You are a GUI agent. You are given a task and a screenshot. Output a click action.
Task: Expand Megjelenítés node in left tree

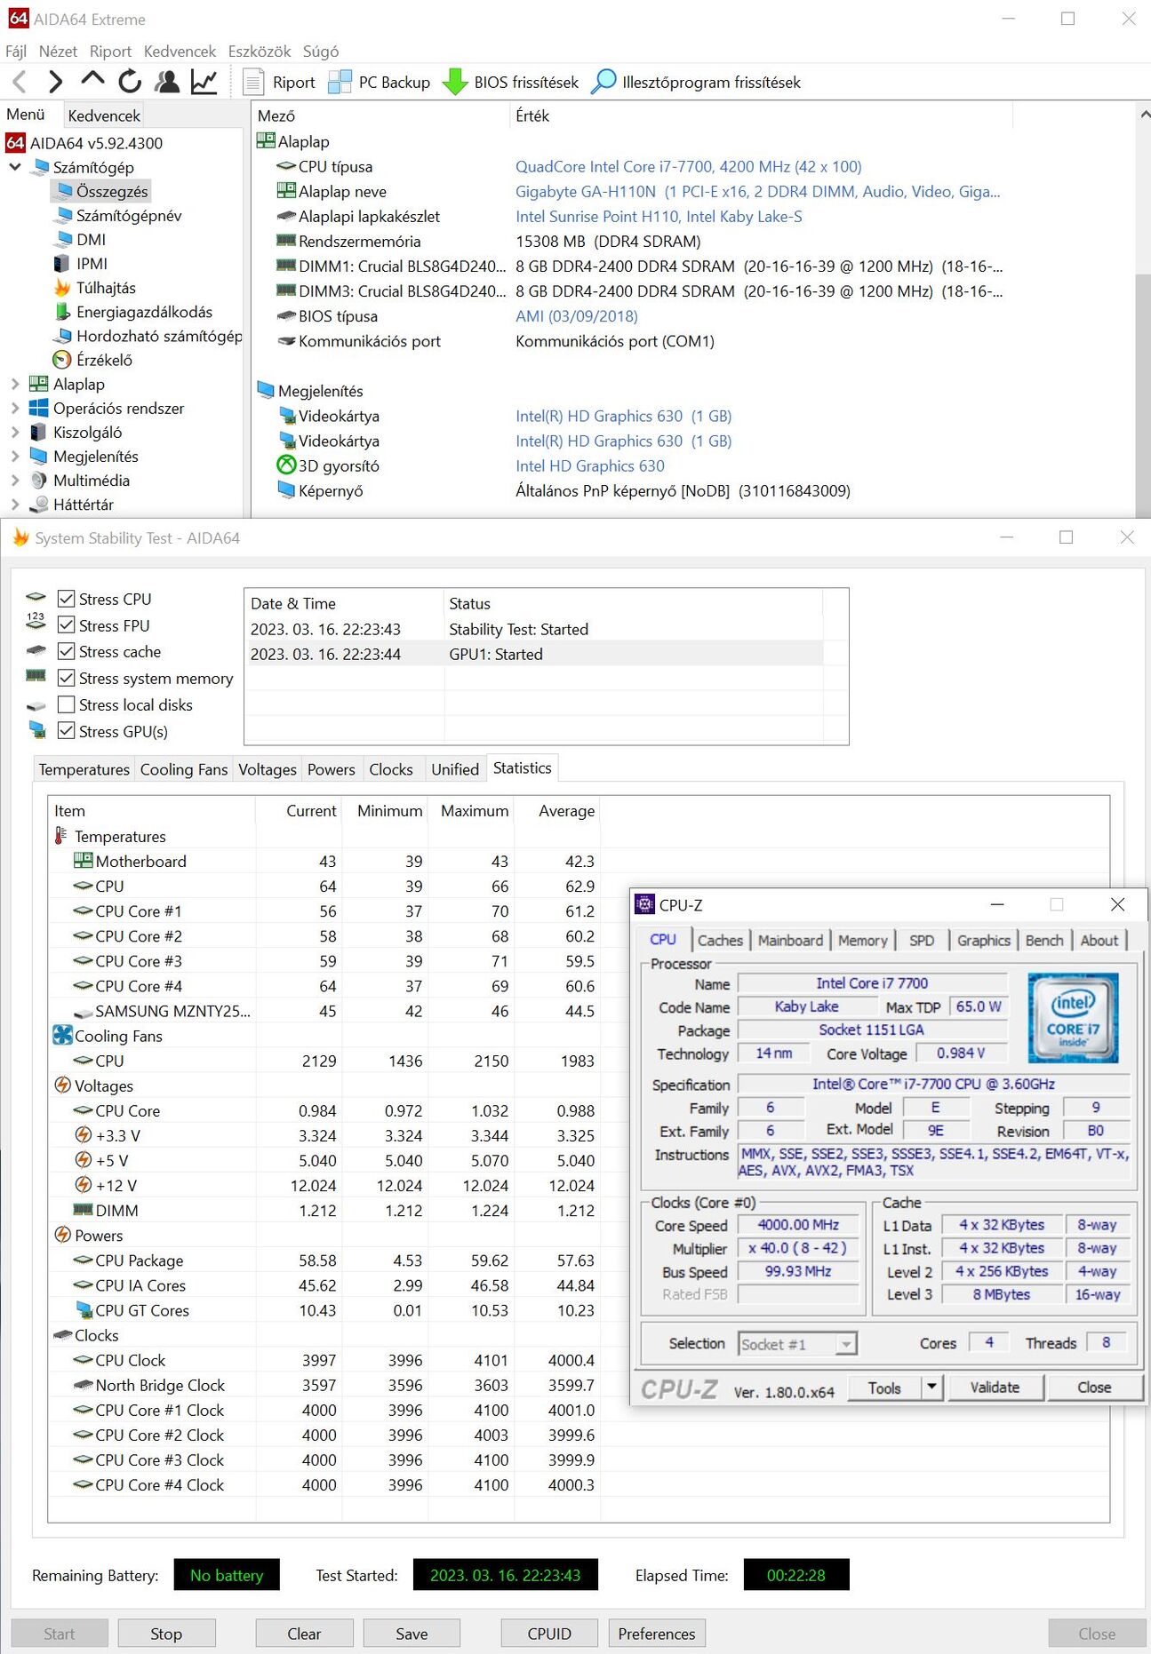15,456
